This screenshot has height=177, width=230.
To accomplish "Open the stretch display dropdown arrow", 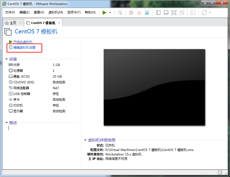I will point(210,13).
